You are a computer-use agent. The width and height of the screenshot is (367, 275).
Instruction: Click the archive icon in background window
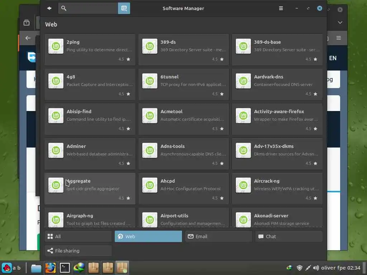[x=27, y=23]
